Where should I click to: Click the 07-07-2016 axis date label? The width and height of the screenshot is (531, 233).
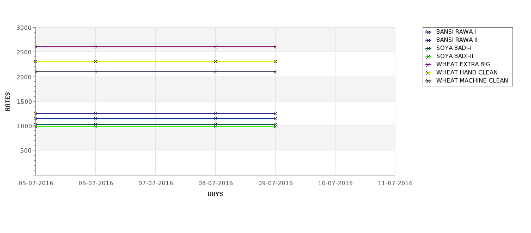pyautogui.click(x=155, y=183)
